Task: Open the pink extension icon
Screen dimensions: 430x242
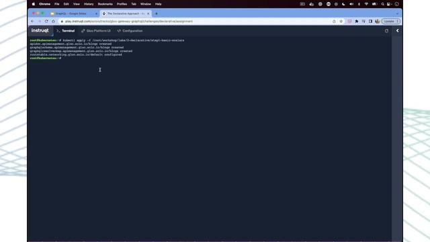Action: (349, 21)
